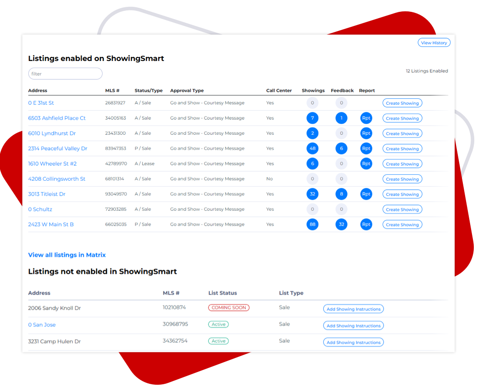The height and width of the screenshot is (387, 477).
Task: Click Active badge for 3231 Camp Hulen Dr
Action: 218,341
